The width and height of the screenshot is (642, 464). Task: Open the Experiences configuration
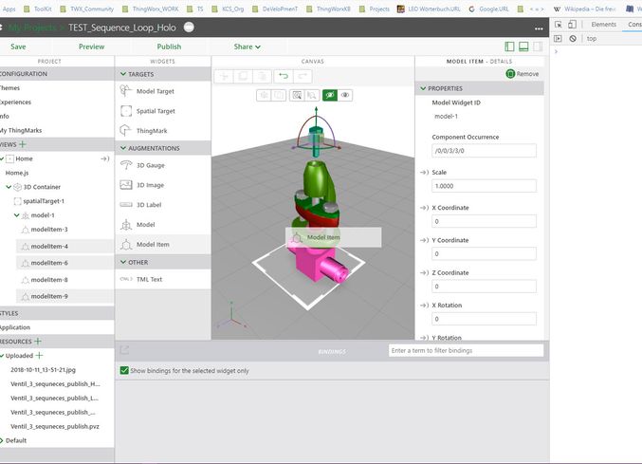(x=15, y=102)
